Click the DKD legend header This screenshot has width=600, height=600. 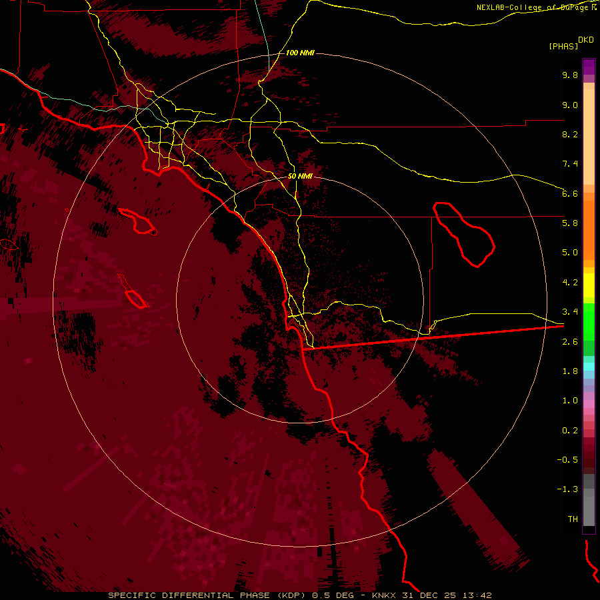point(585,40)
